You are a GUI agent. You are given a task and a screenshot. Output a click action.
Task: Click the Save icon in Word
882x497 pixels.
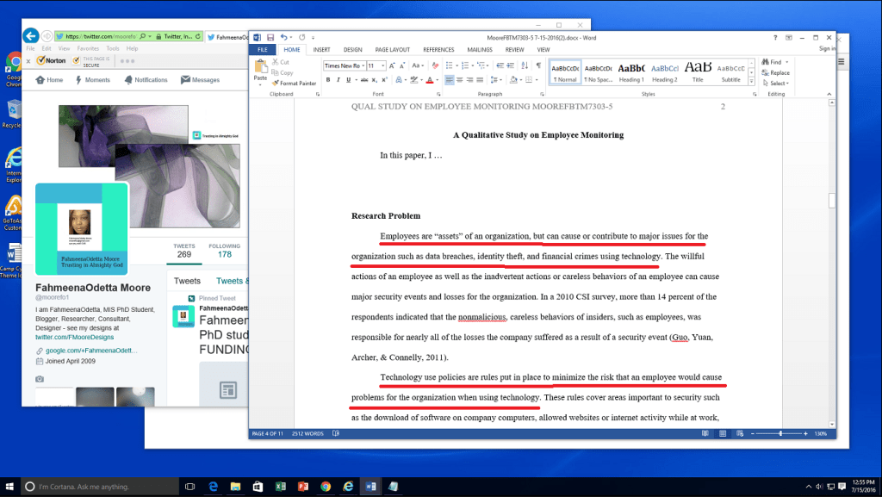270,38
